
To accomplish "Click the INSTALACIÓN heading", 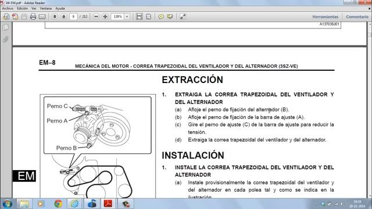I will coord(193,156).
